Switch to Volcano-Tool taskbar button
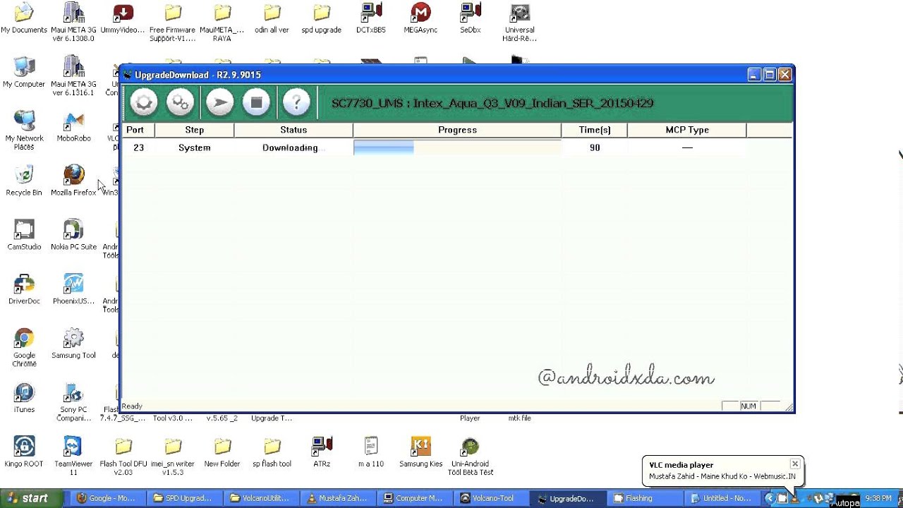Image resolution: width=903 pixels, height=508 pixels. [x=491, y=498]
